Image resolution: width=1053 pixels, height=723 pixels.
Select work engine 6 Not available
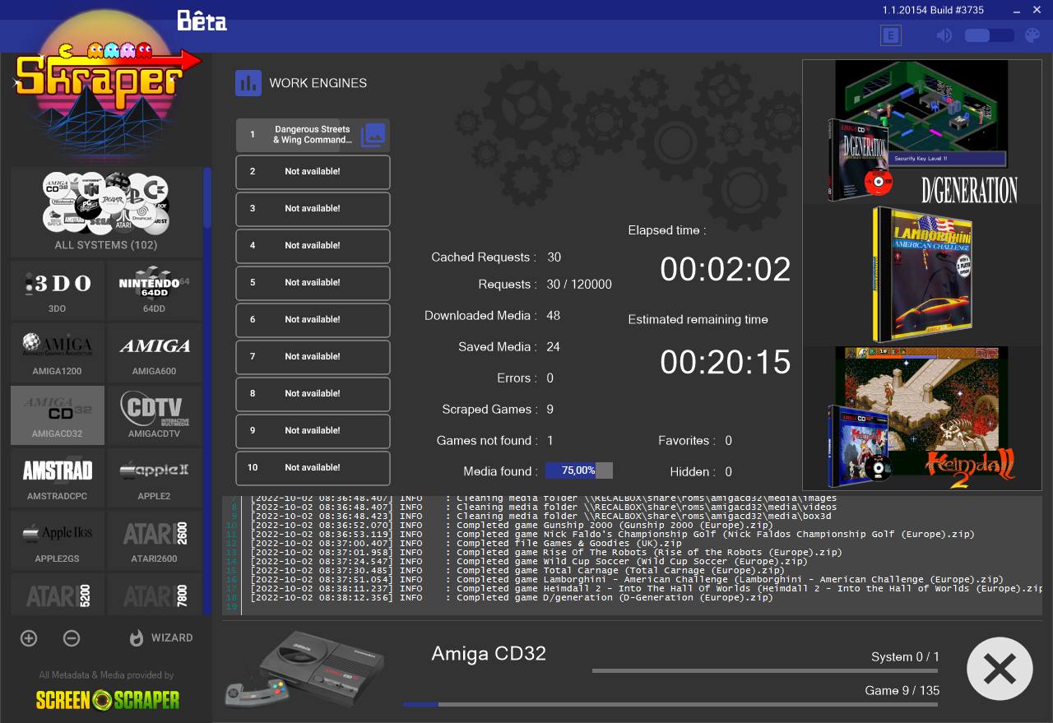click(313, 320)
